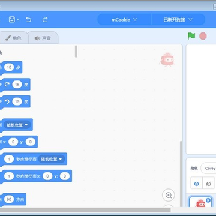216x216 pixels.
Task: Click the Corey sprite name field
Action: point(208,168)
